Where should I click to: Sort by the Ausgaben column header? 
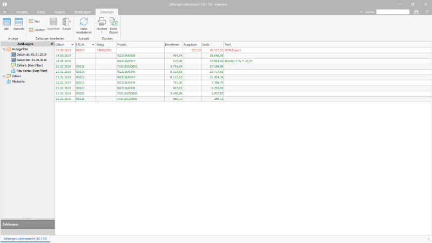click(x=192, y=45)
